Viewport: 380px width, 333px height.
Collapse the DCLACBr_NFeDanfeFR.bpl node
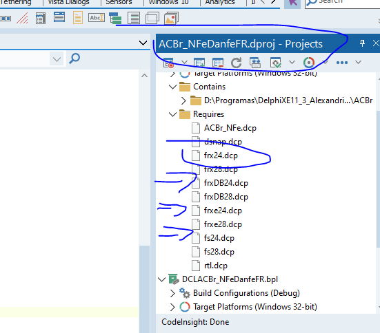coord(161,279)
